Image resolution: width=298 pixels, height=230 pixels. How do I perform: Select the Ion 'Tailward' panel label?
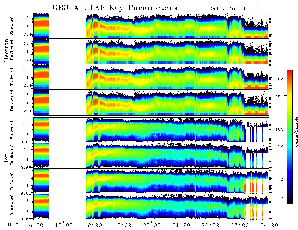(12, 181)
